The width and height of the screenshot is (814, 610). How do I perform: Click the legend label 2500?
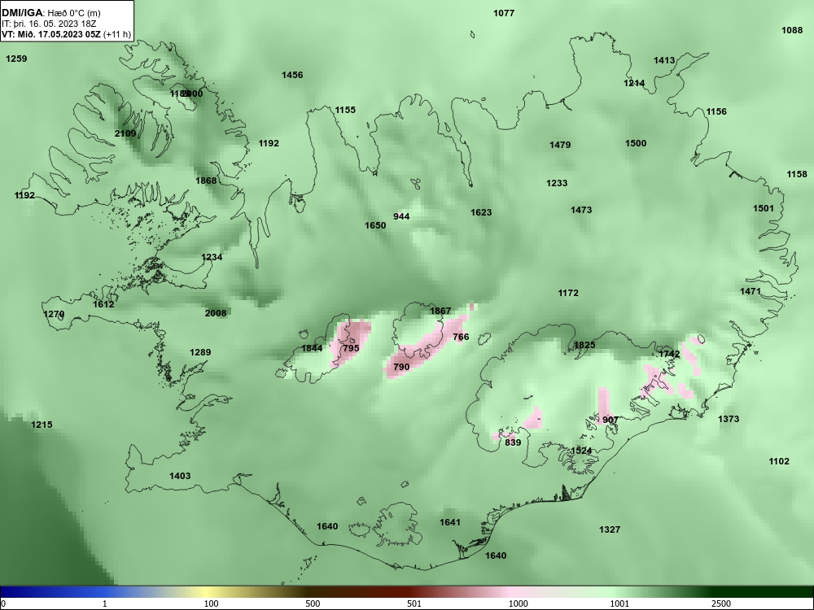(721, 603)
